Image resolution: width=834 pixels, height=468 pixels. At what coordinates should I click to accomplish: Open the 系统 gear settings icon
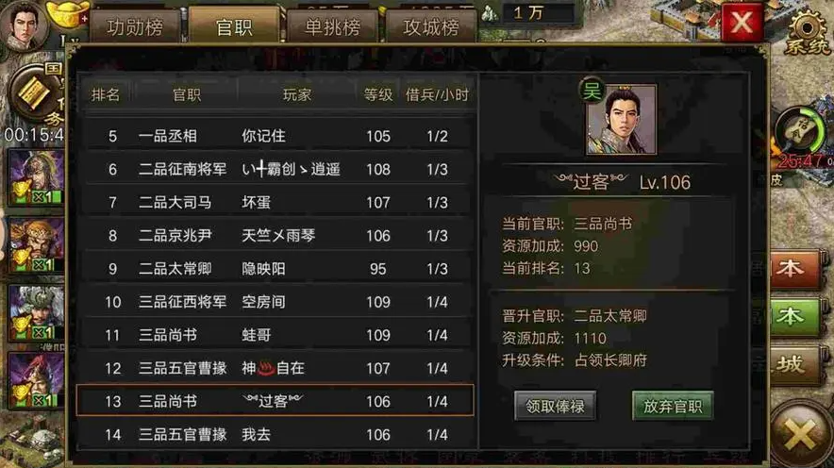[x=808, y=31]
